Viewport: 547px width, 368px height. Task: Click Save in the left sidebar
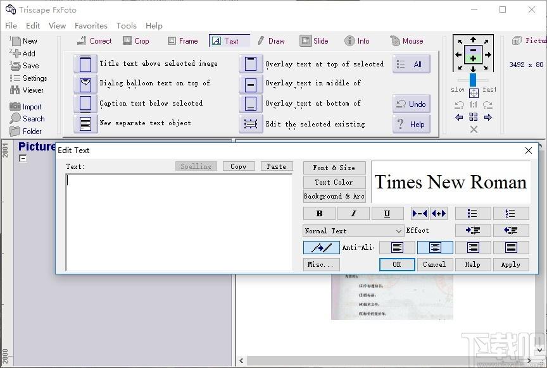click(x=25, y=66)
